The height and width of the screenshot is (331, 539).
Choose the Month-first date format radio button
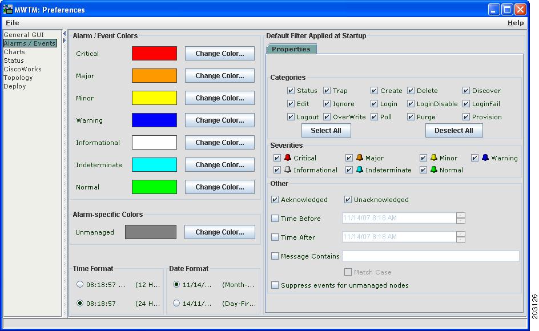click(176, 284)
